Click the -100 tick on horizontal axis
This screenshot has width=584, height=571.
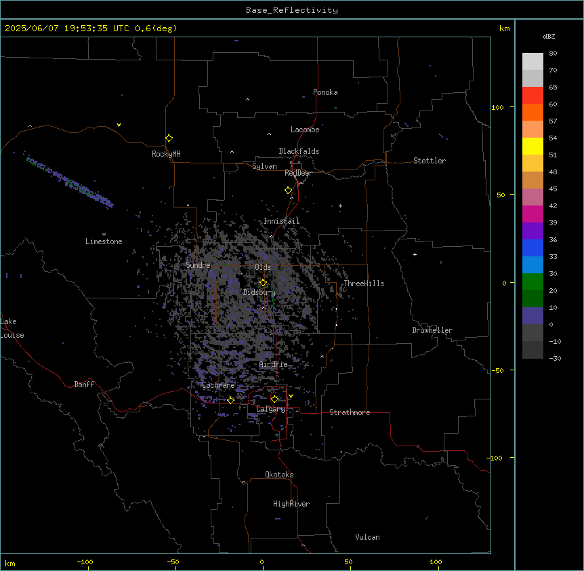point(85,562)
